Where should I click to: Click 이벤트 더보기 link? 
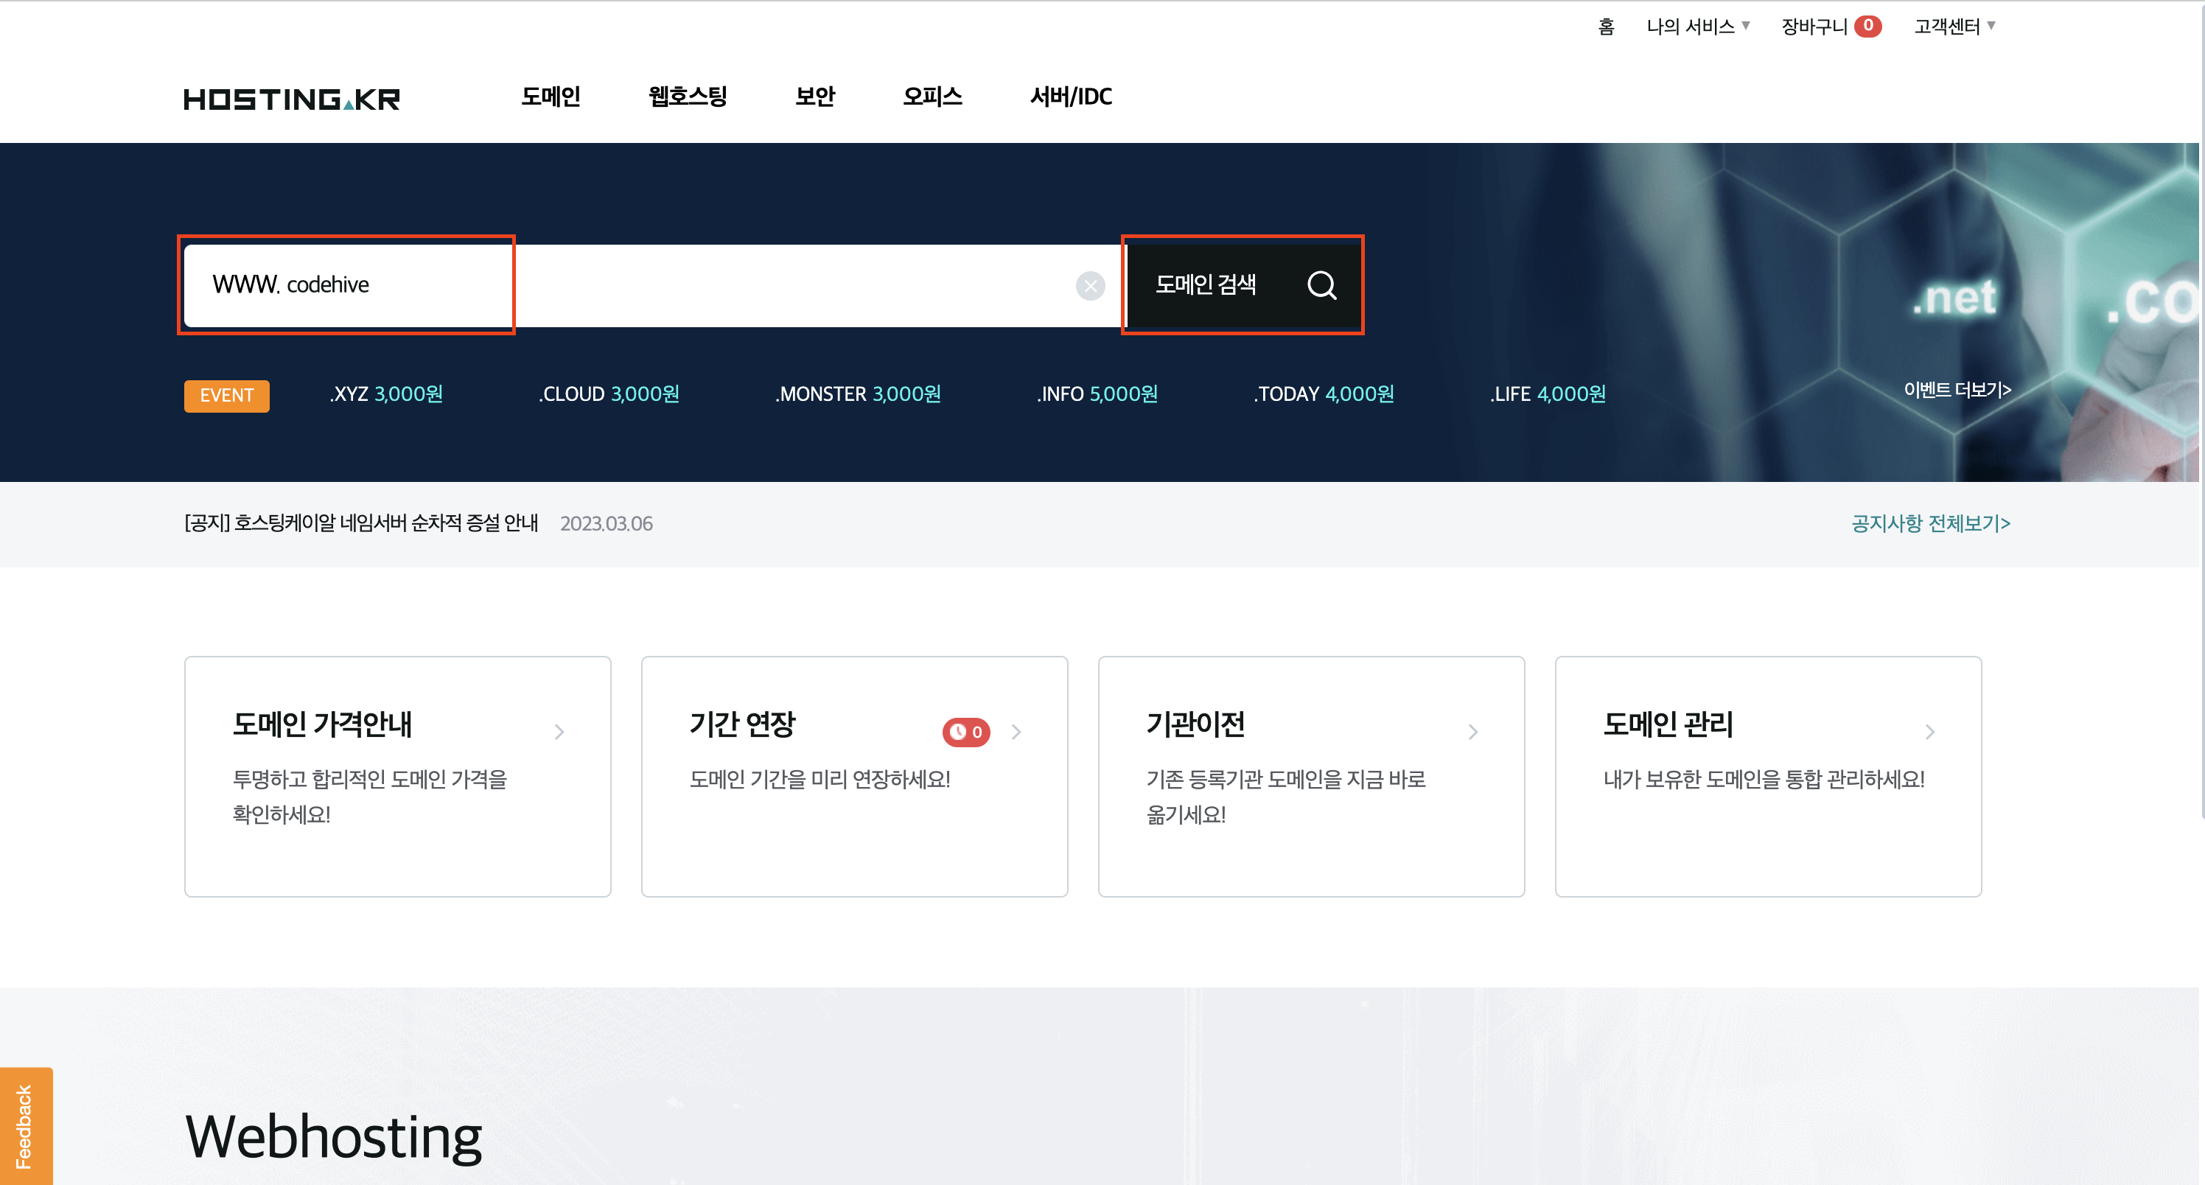click(1957, 391)
